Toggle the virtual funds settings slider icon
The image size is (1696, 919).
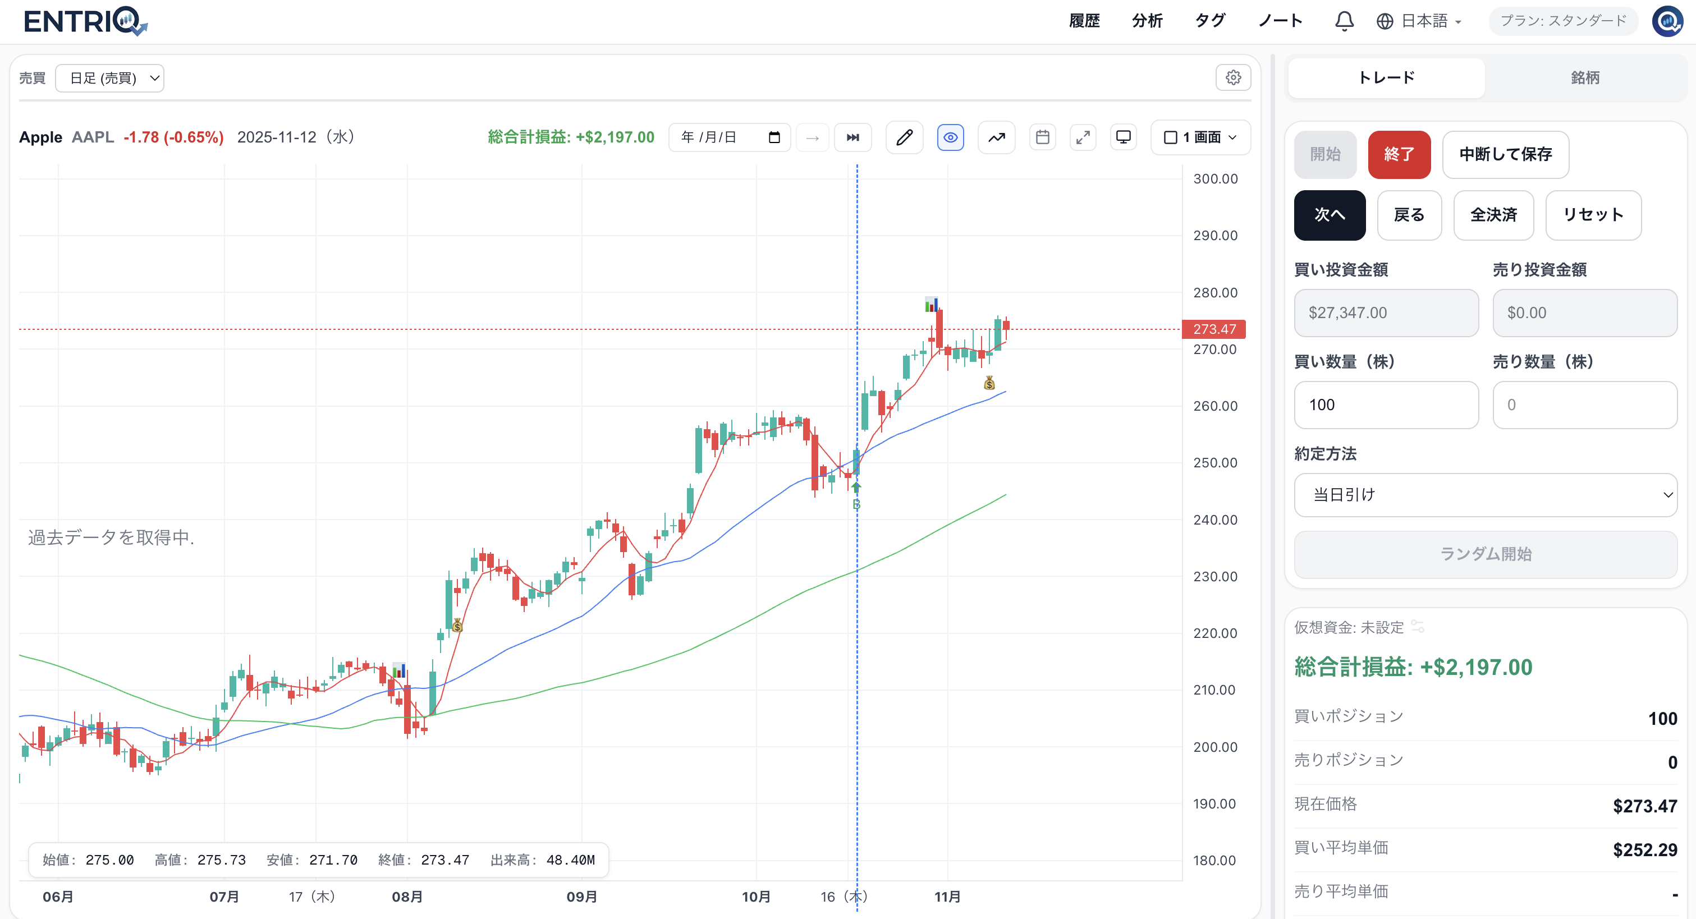click(1418, 627)
